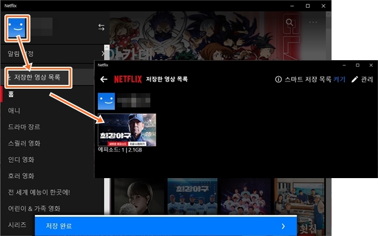This screenshot has width=378, height=236.
Task: Minimize the main Netflix window
Action: pyautogui.click(x=292, y=6)
